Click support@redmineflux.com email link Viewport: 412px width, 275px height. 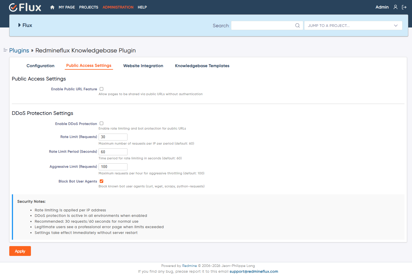pos(254,272)
